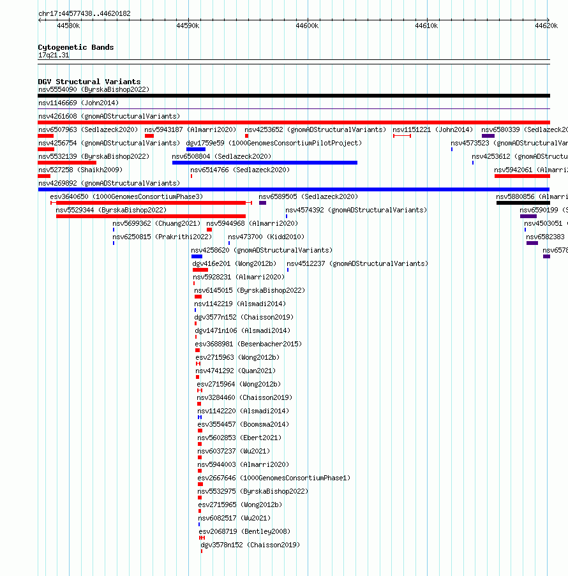Click dgv3578n152 (Chaisson2019) label
This screenshot has width=568, height=576.
pyautogui.click(x=250, y=545)
